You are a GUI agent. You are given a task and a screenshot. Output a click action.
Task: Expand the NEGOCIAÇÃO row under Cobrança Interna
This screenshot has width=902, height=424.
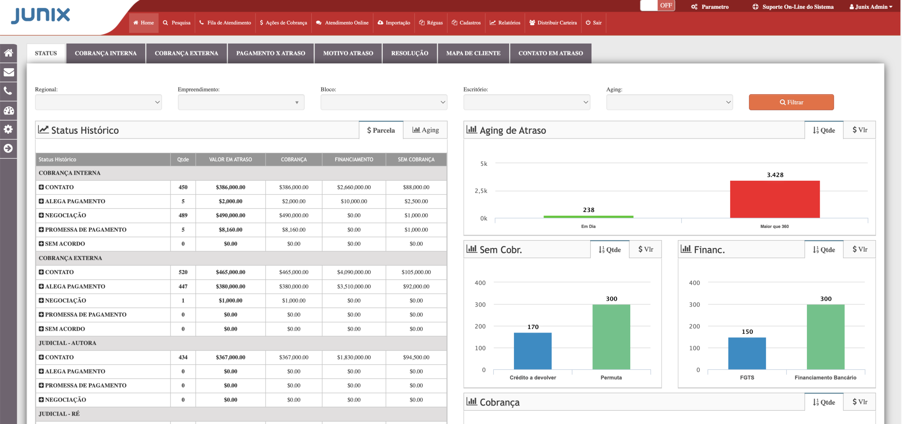point(41,216)
